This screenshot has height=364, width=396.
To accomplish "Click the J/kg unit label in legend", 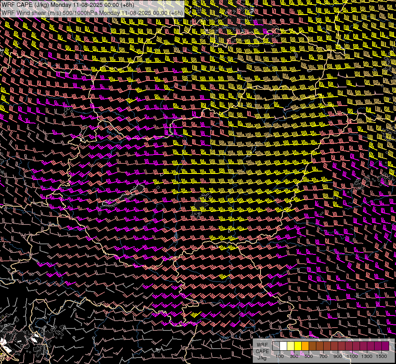I will point(262,358).
